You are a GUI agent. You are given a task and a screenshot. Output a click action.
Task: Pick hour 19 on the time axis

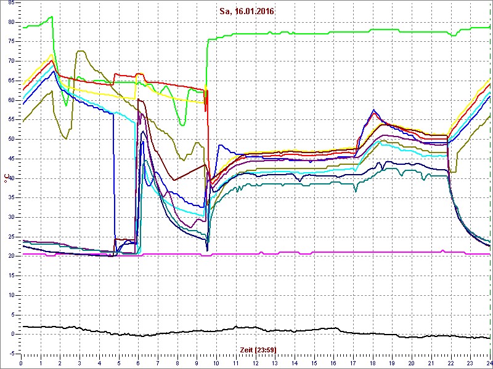[392, 363]
